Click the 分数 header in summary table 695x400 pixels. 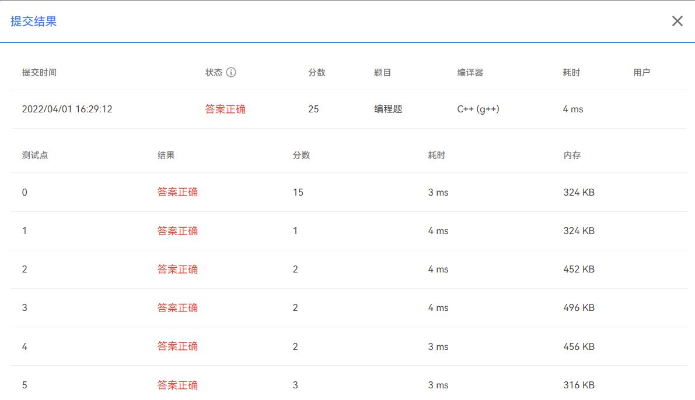pos(317,73)
